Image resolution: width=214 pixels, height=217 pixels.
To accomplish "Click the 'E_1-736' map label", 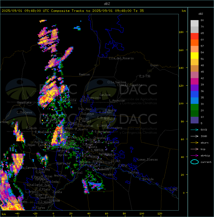I will click(x=145, y=76).
